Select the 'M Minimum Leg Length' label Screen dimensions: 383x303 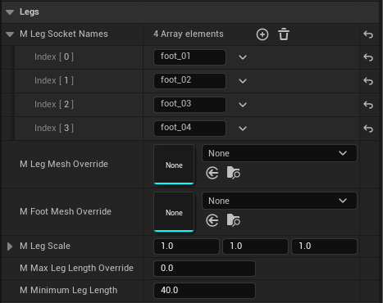pos(68,290)
